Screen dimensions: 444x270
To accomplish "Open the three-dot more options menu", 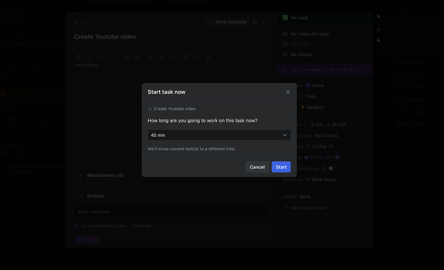I will click(x=264, y=22).
